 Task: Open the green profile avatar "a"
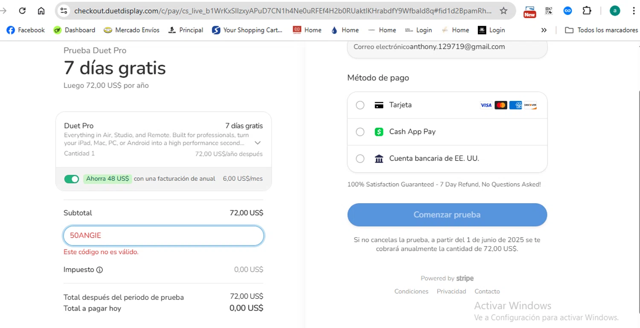[x=615, y=11]
